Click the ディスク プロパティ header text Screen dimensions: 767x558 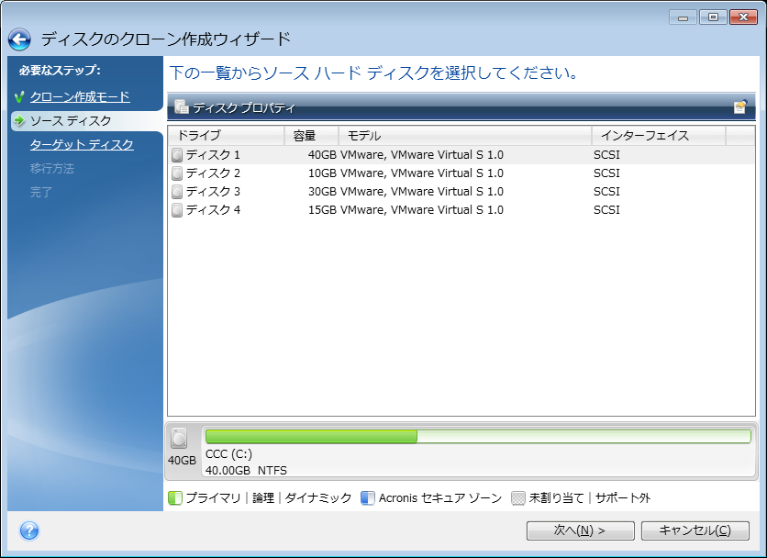(244, 107)
